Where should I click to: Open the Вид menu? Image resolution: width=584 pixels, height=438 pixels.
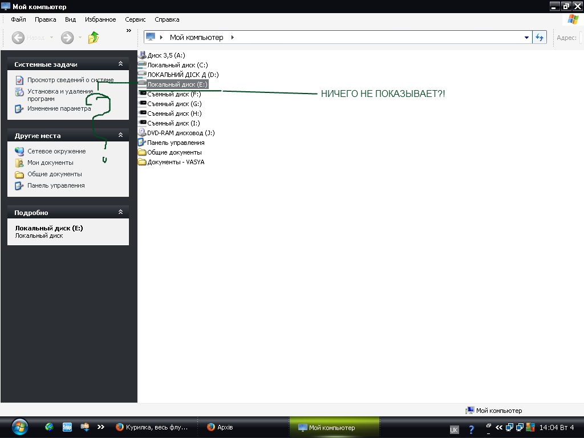click(70, 19)
